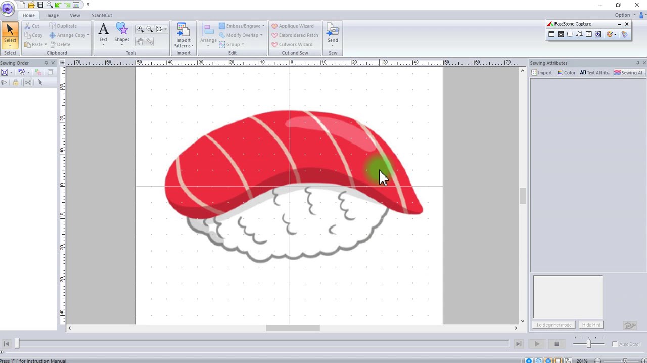Click the stitch simulator stop button

(557, 344)
